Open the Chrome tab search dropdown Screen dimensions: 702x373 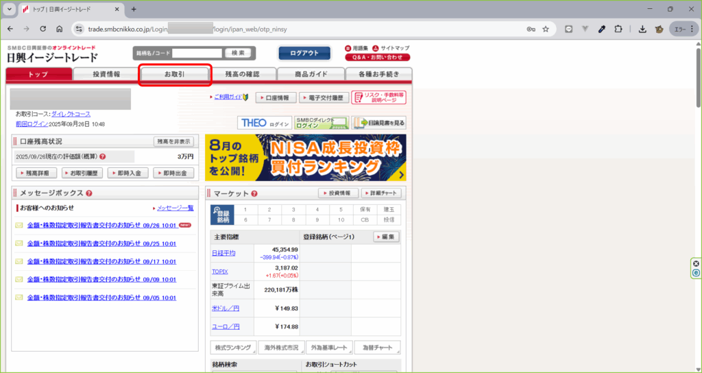[10, 10]
